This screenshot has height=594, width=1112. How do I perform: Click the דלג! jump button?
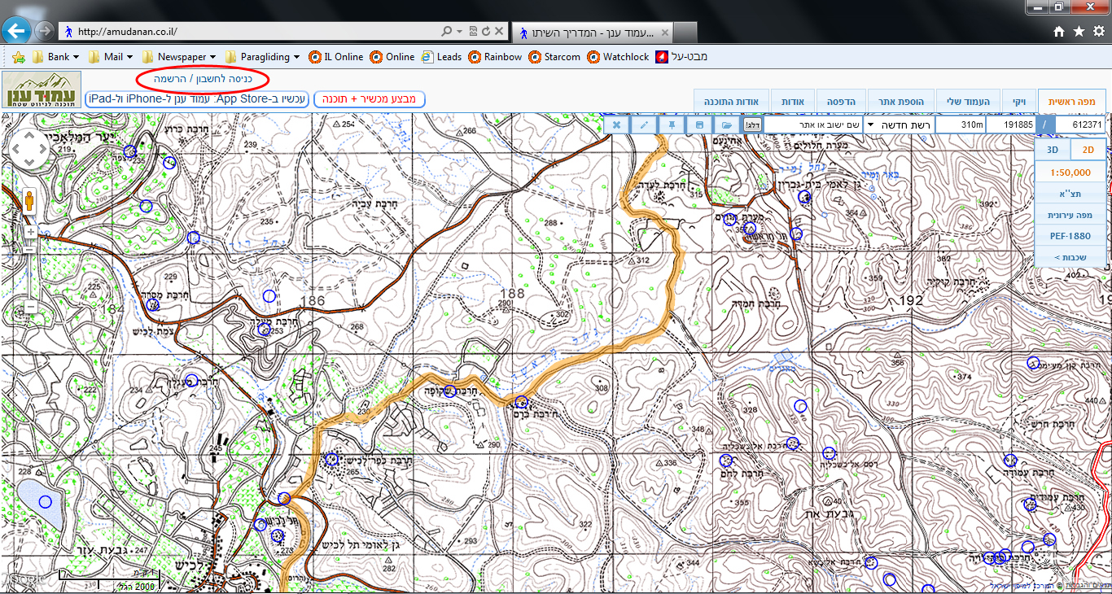click(x=752, y=124)
